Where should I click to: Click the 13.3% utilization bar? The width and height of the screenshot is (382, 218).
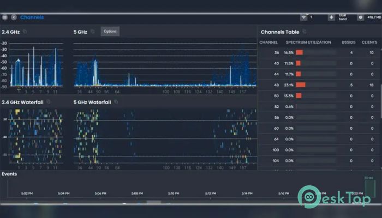tap(299, 96)
